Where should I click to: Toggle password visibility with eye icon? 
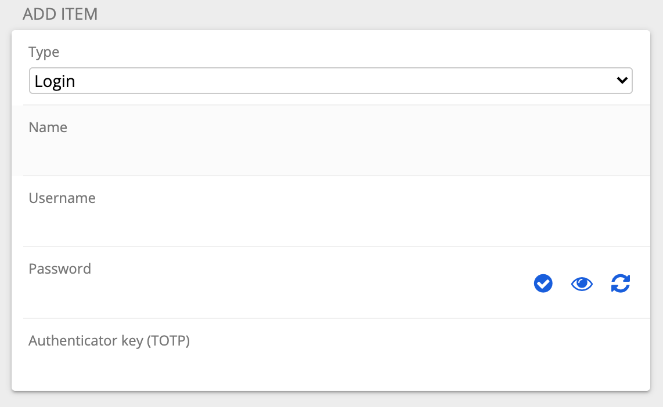pos(582,284)
